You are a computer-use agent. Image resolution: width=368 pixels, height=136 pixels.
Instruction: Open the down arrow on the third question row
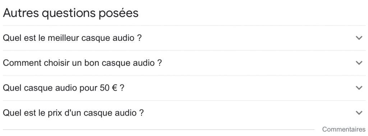pos(359,88)
